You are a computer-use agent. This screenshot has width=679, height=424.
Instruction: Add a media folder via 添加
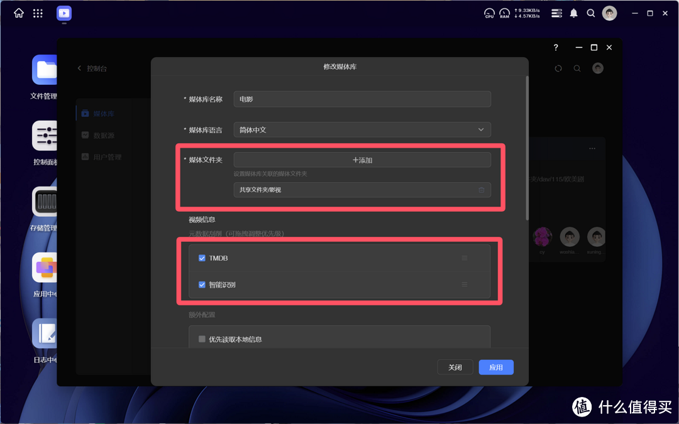click(x=362, y=160)
